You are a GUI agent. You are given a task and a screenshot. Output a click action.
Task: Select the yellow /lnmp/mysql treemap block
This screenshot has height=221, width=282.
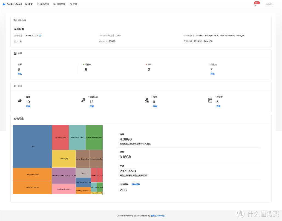coord(64,159)
